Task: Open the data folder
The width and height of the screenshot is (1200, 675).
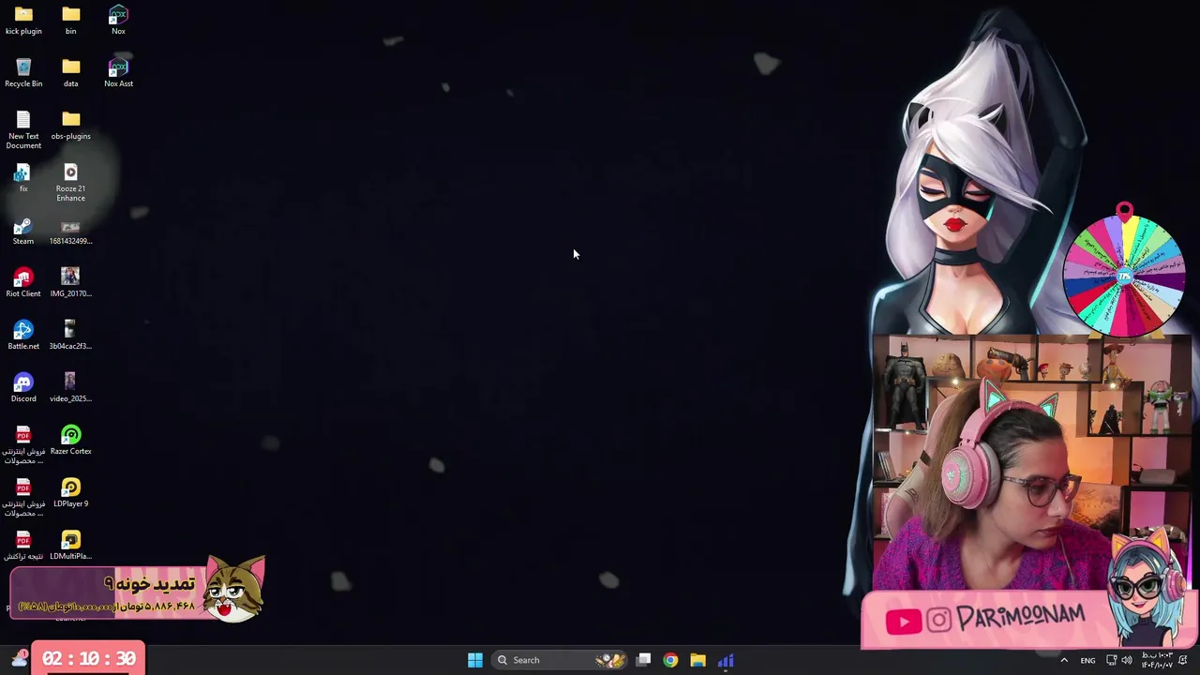Action: (70, 73)
